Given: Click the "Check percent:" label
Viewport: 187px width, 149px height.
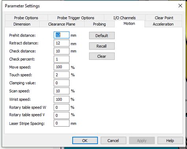Looking at the screenshot, I should tap(22, 59).
